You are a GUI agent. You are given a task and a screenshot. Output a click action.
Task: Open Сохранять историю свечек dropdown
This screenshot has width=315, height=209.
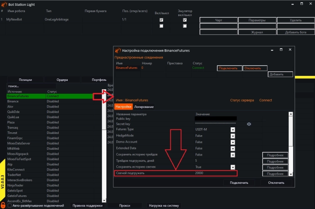233,167
